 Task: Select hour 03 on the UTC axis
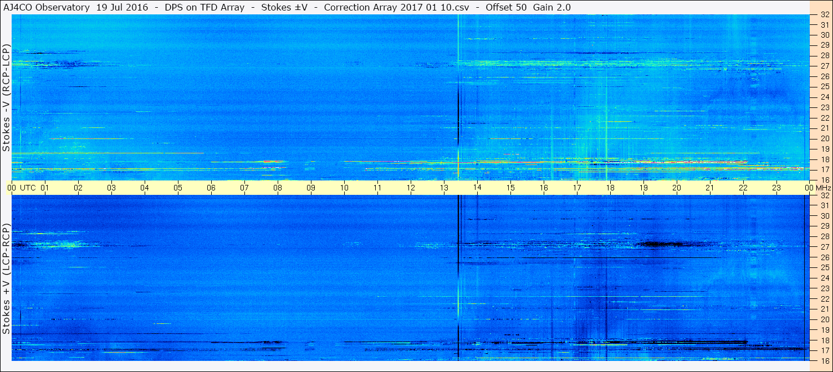tap(111, 188)
